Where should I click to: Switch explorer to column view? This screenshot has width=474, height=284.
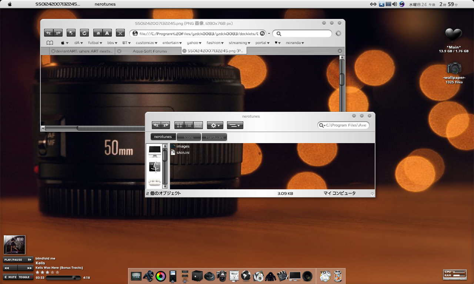(x=198, y=125)
